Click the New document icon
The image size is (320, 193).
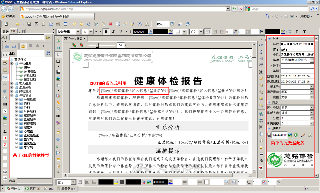point(6,24)
